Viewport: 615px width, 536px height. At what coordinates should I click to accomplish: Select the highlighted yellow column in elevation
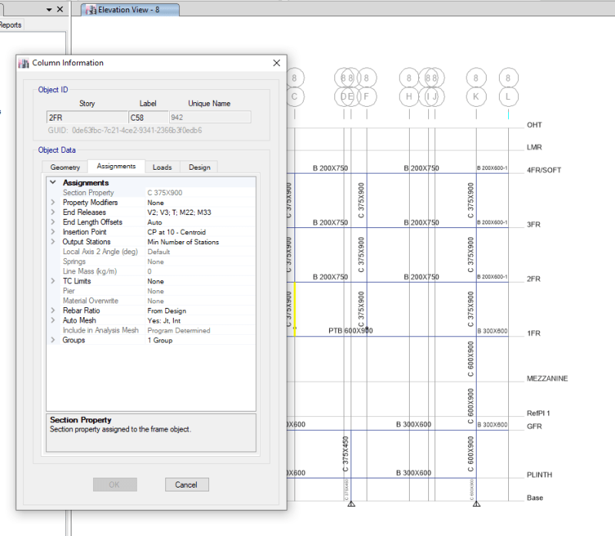point(294,309)
